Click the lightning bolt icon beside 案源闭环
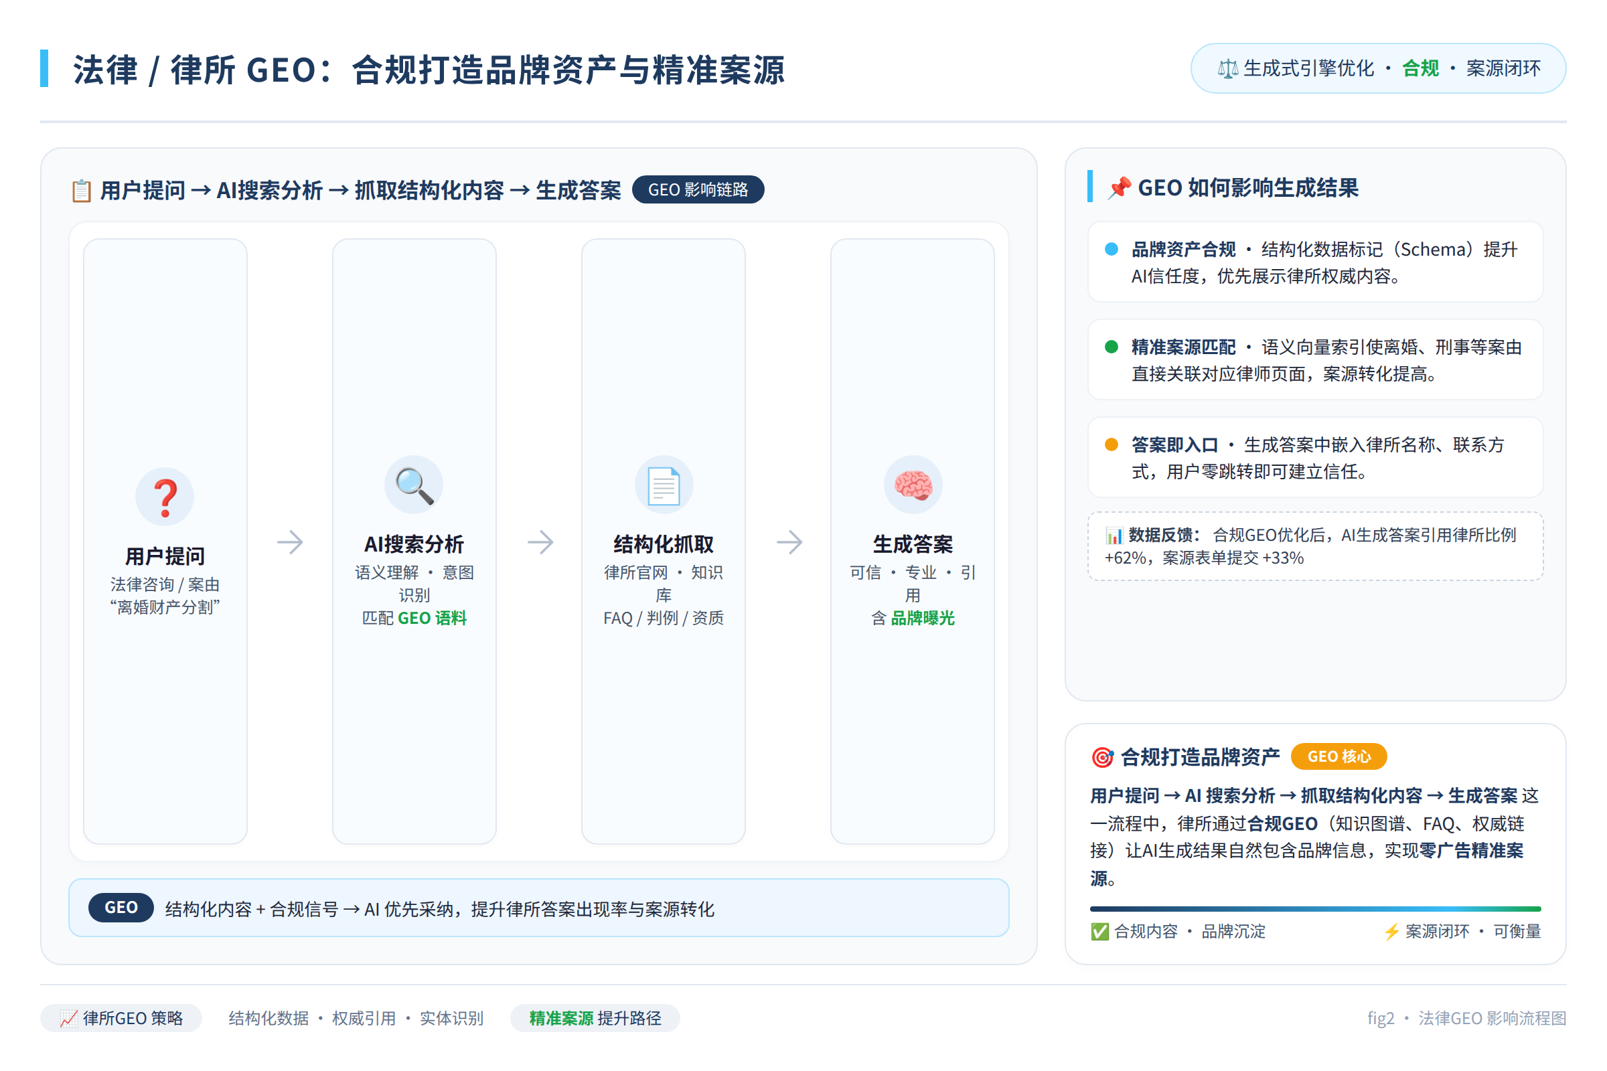1607x1071 pixels. (1392, 932)
